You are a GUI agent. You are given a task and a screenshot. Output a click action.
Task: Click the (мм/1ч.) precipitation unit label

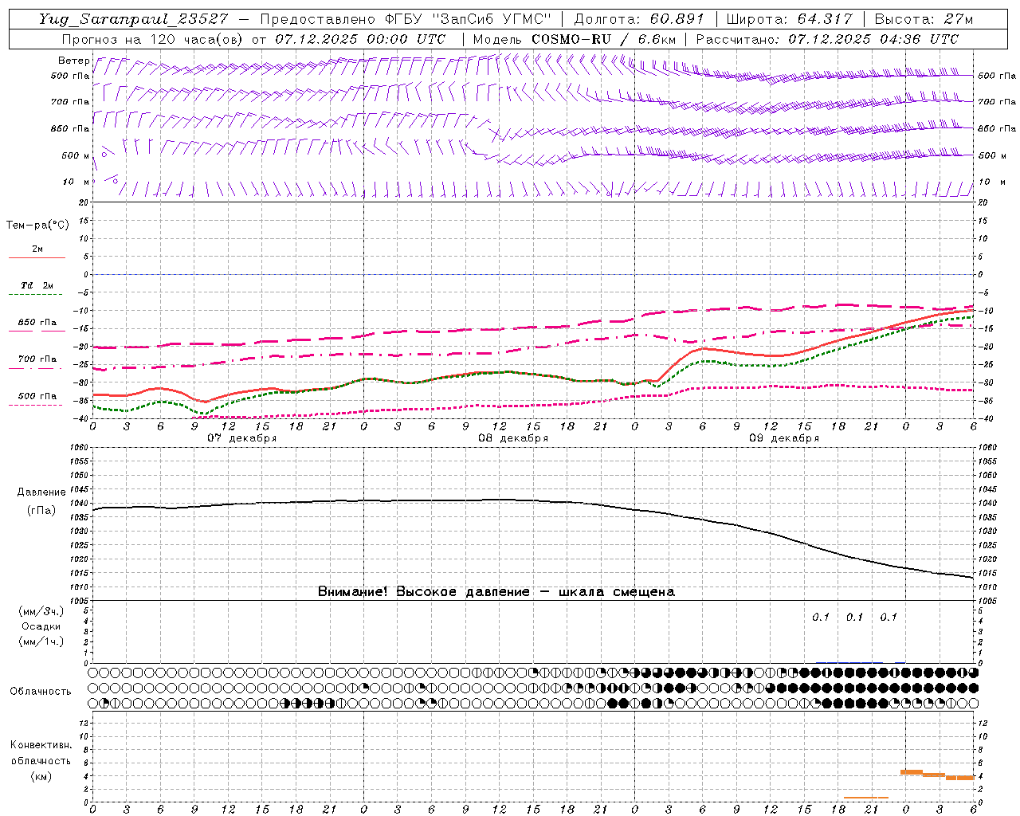tap(41, 641)
